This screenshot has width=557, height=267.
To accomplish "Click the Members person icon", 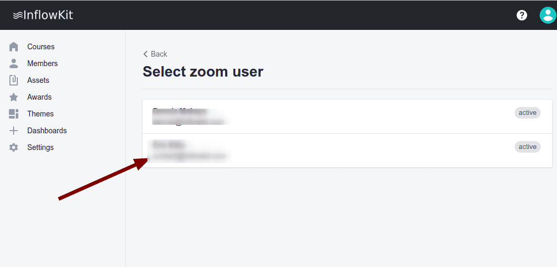I will [x=14, y=63].
